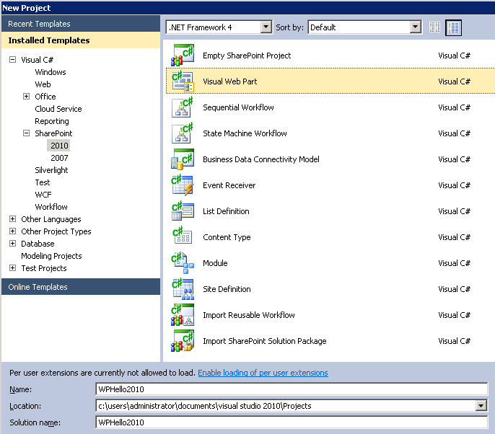Click the Site Definition template icon
This screenshot has width=495, height=434.
183,289
